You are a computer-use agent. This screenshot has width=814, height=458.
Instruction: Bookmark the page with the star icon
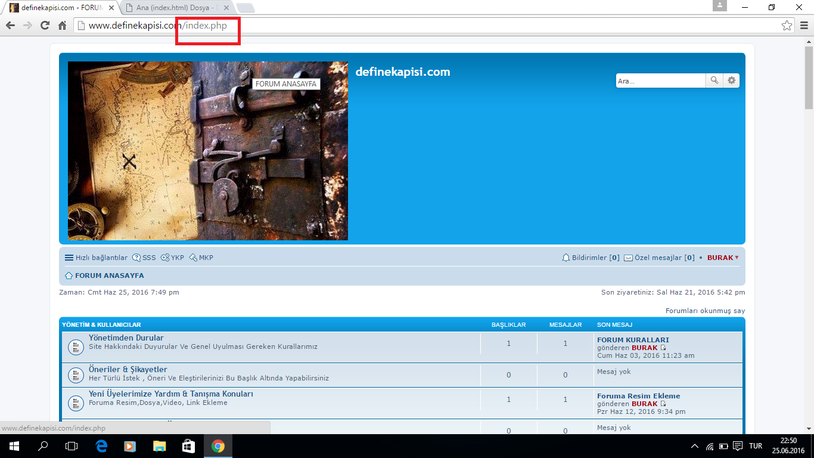click(787, 26)
